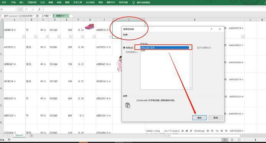Click into the formula bar input
This screenshot has width=266, height=143.
tap(155, 10)
